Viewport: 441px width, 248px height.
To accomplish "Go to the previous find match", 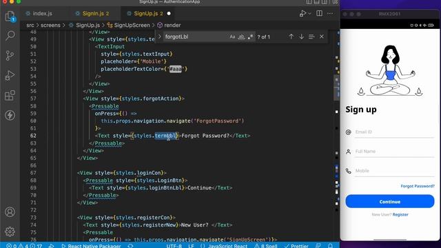I will pyautogui.click(x=291, y=37).
